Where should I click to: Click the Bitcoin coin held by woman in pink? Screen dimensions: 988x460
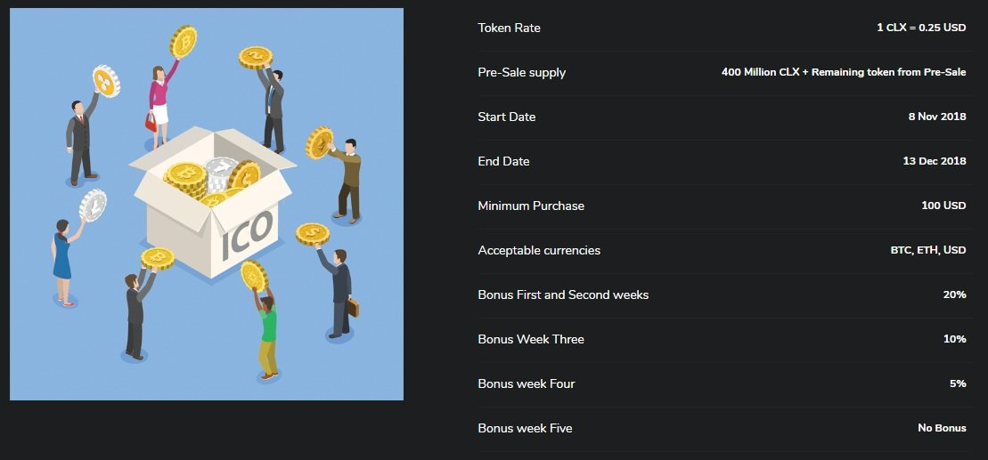pyautogui.click(x=184, y=41)
